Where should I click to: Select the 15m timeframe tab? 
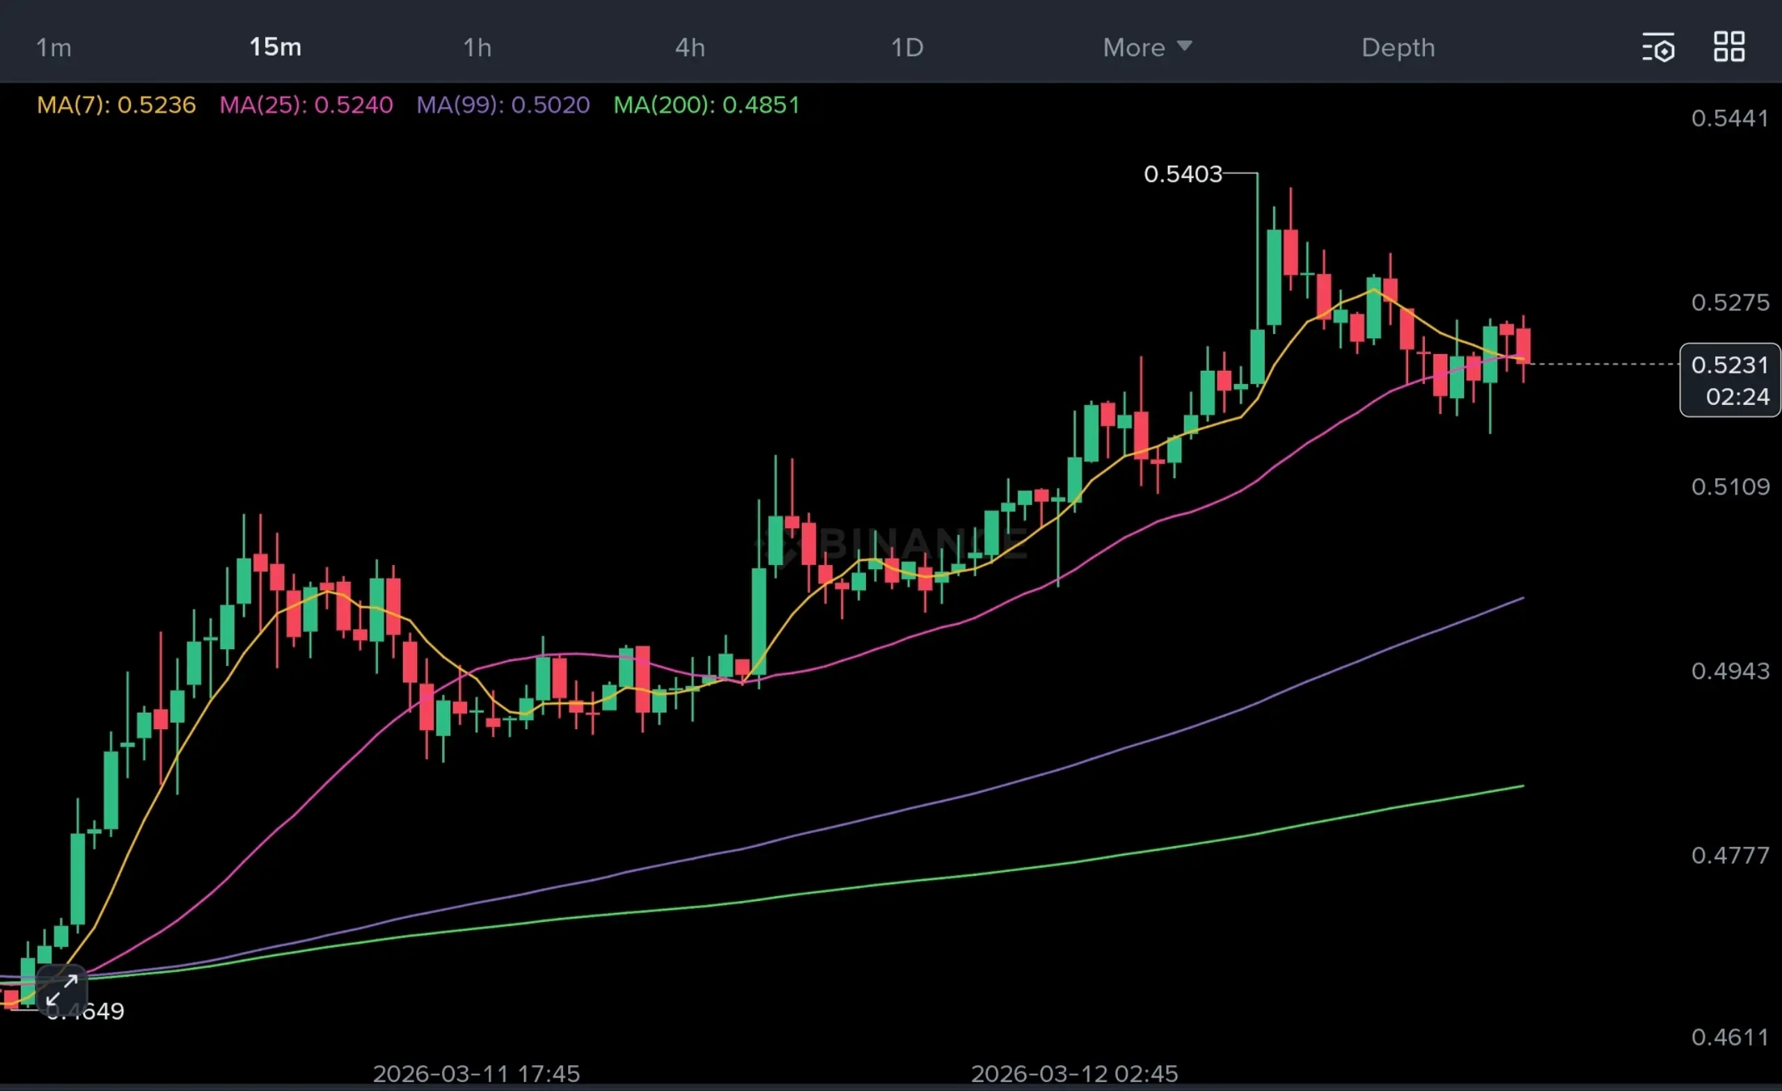pyautogui.click(x=275, y=47)
